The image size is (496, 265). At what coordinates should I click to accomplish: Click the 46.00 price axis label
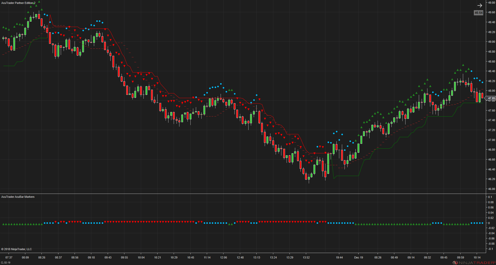[x=492, y=189]
